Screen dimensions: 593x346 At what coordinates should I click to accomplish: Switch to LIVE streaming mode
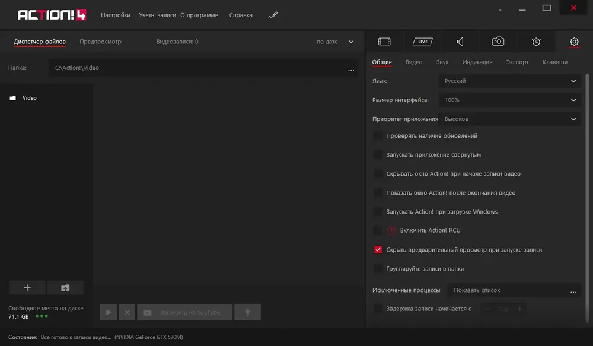point(422,42)
